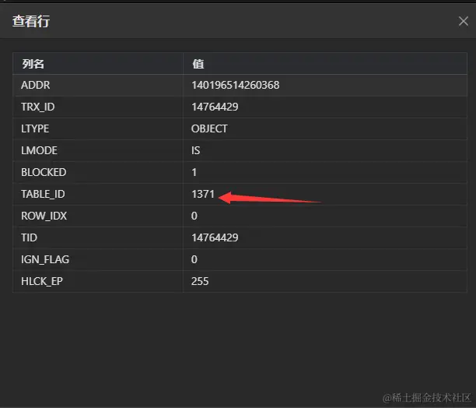The image size is (476, 408).
Task: Select the ADDR column name cell
Action: coord(98,86)
